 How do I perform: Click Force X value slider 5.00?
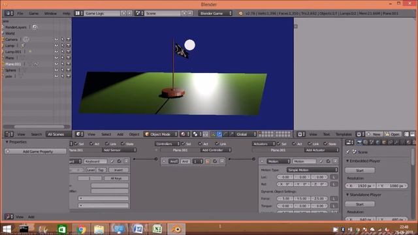[x=285, y=198]
